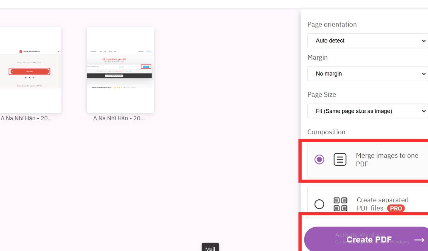Click the Margin label
The width and height of the screenshot is (428, 251).
(x=318, y=58)
